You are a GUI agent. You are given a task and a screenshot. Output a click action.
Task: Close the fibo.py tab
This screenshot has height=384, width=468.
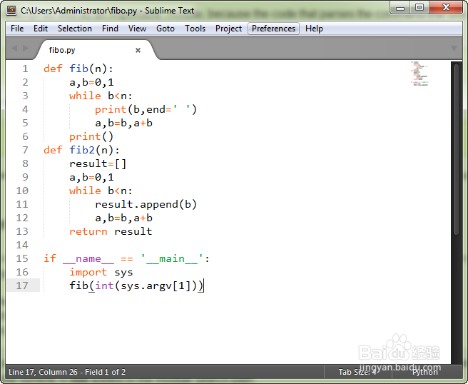(138, 50)
